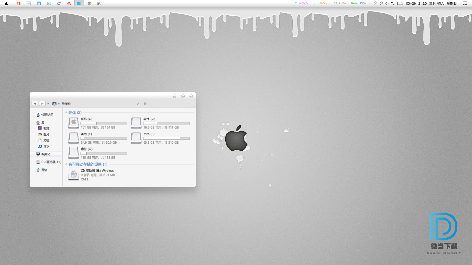Viewport: 472px width, 265px height.
Task: Click the CDFS file system label
Action: [x=84, y=180]
